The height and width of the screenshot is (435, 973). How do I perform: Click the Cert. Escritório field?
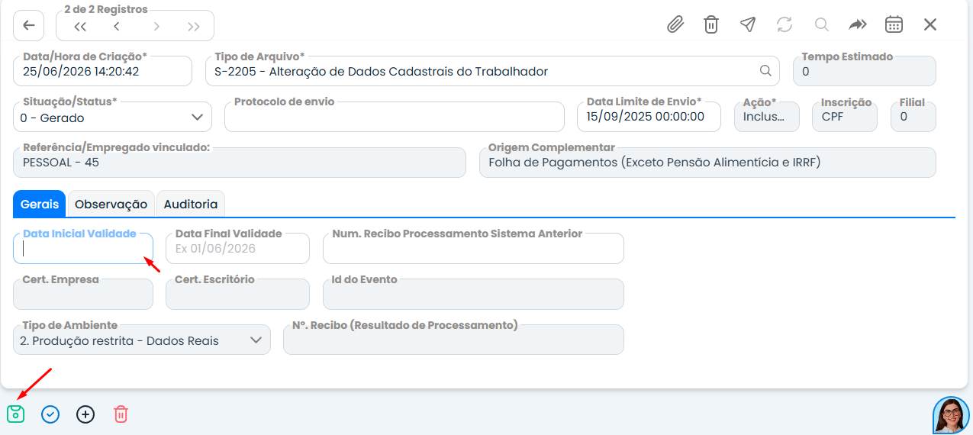coord(237,294)
